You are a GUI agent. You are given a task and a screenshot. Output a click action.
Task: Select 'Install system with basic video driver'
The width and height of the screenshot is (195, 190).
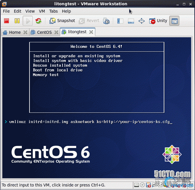coord(78,61)
